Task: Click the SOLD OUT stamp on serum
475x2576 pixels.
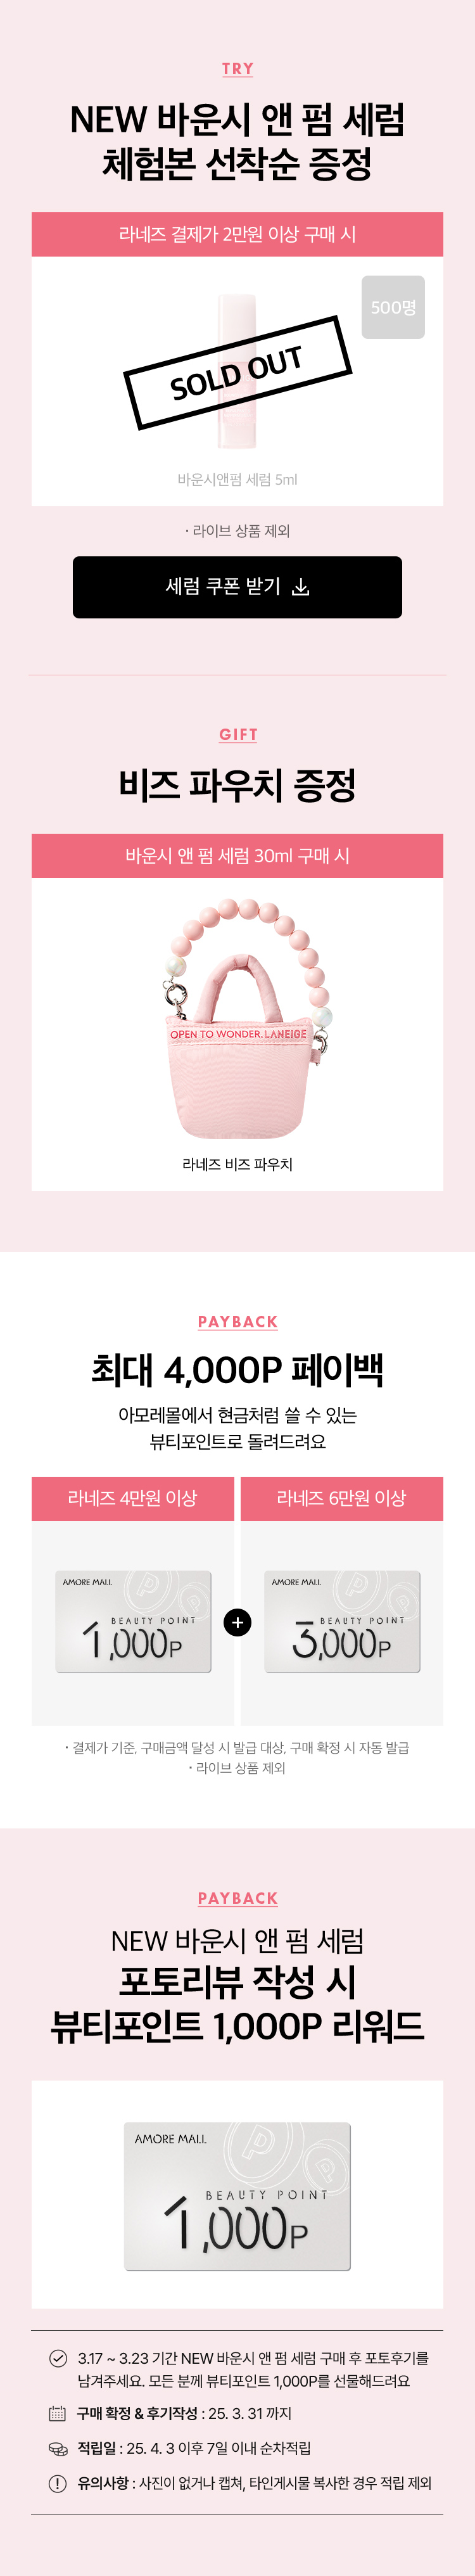Action: point(237,372)
